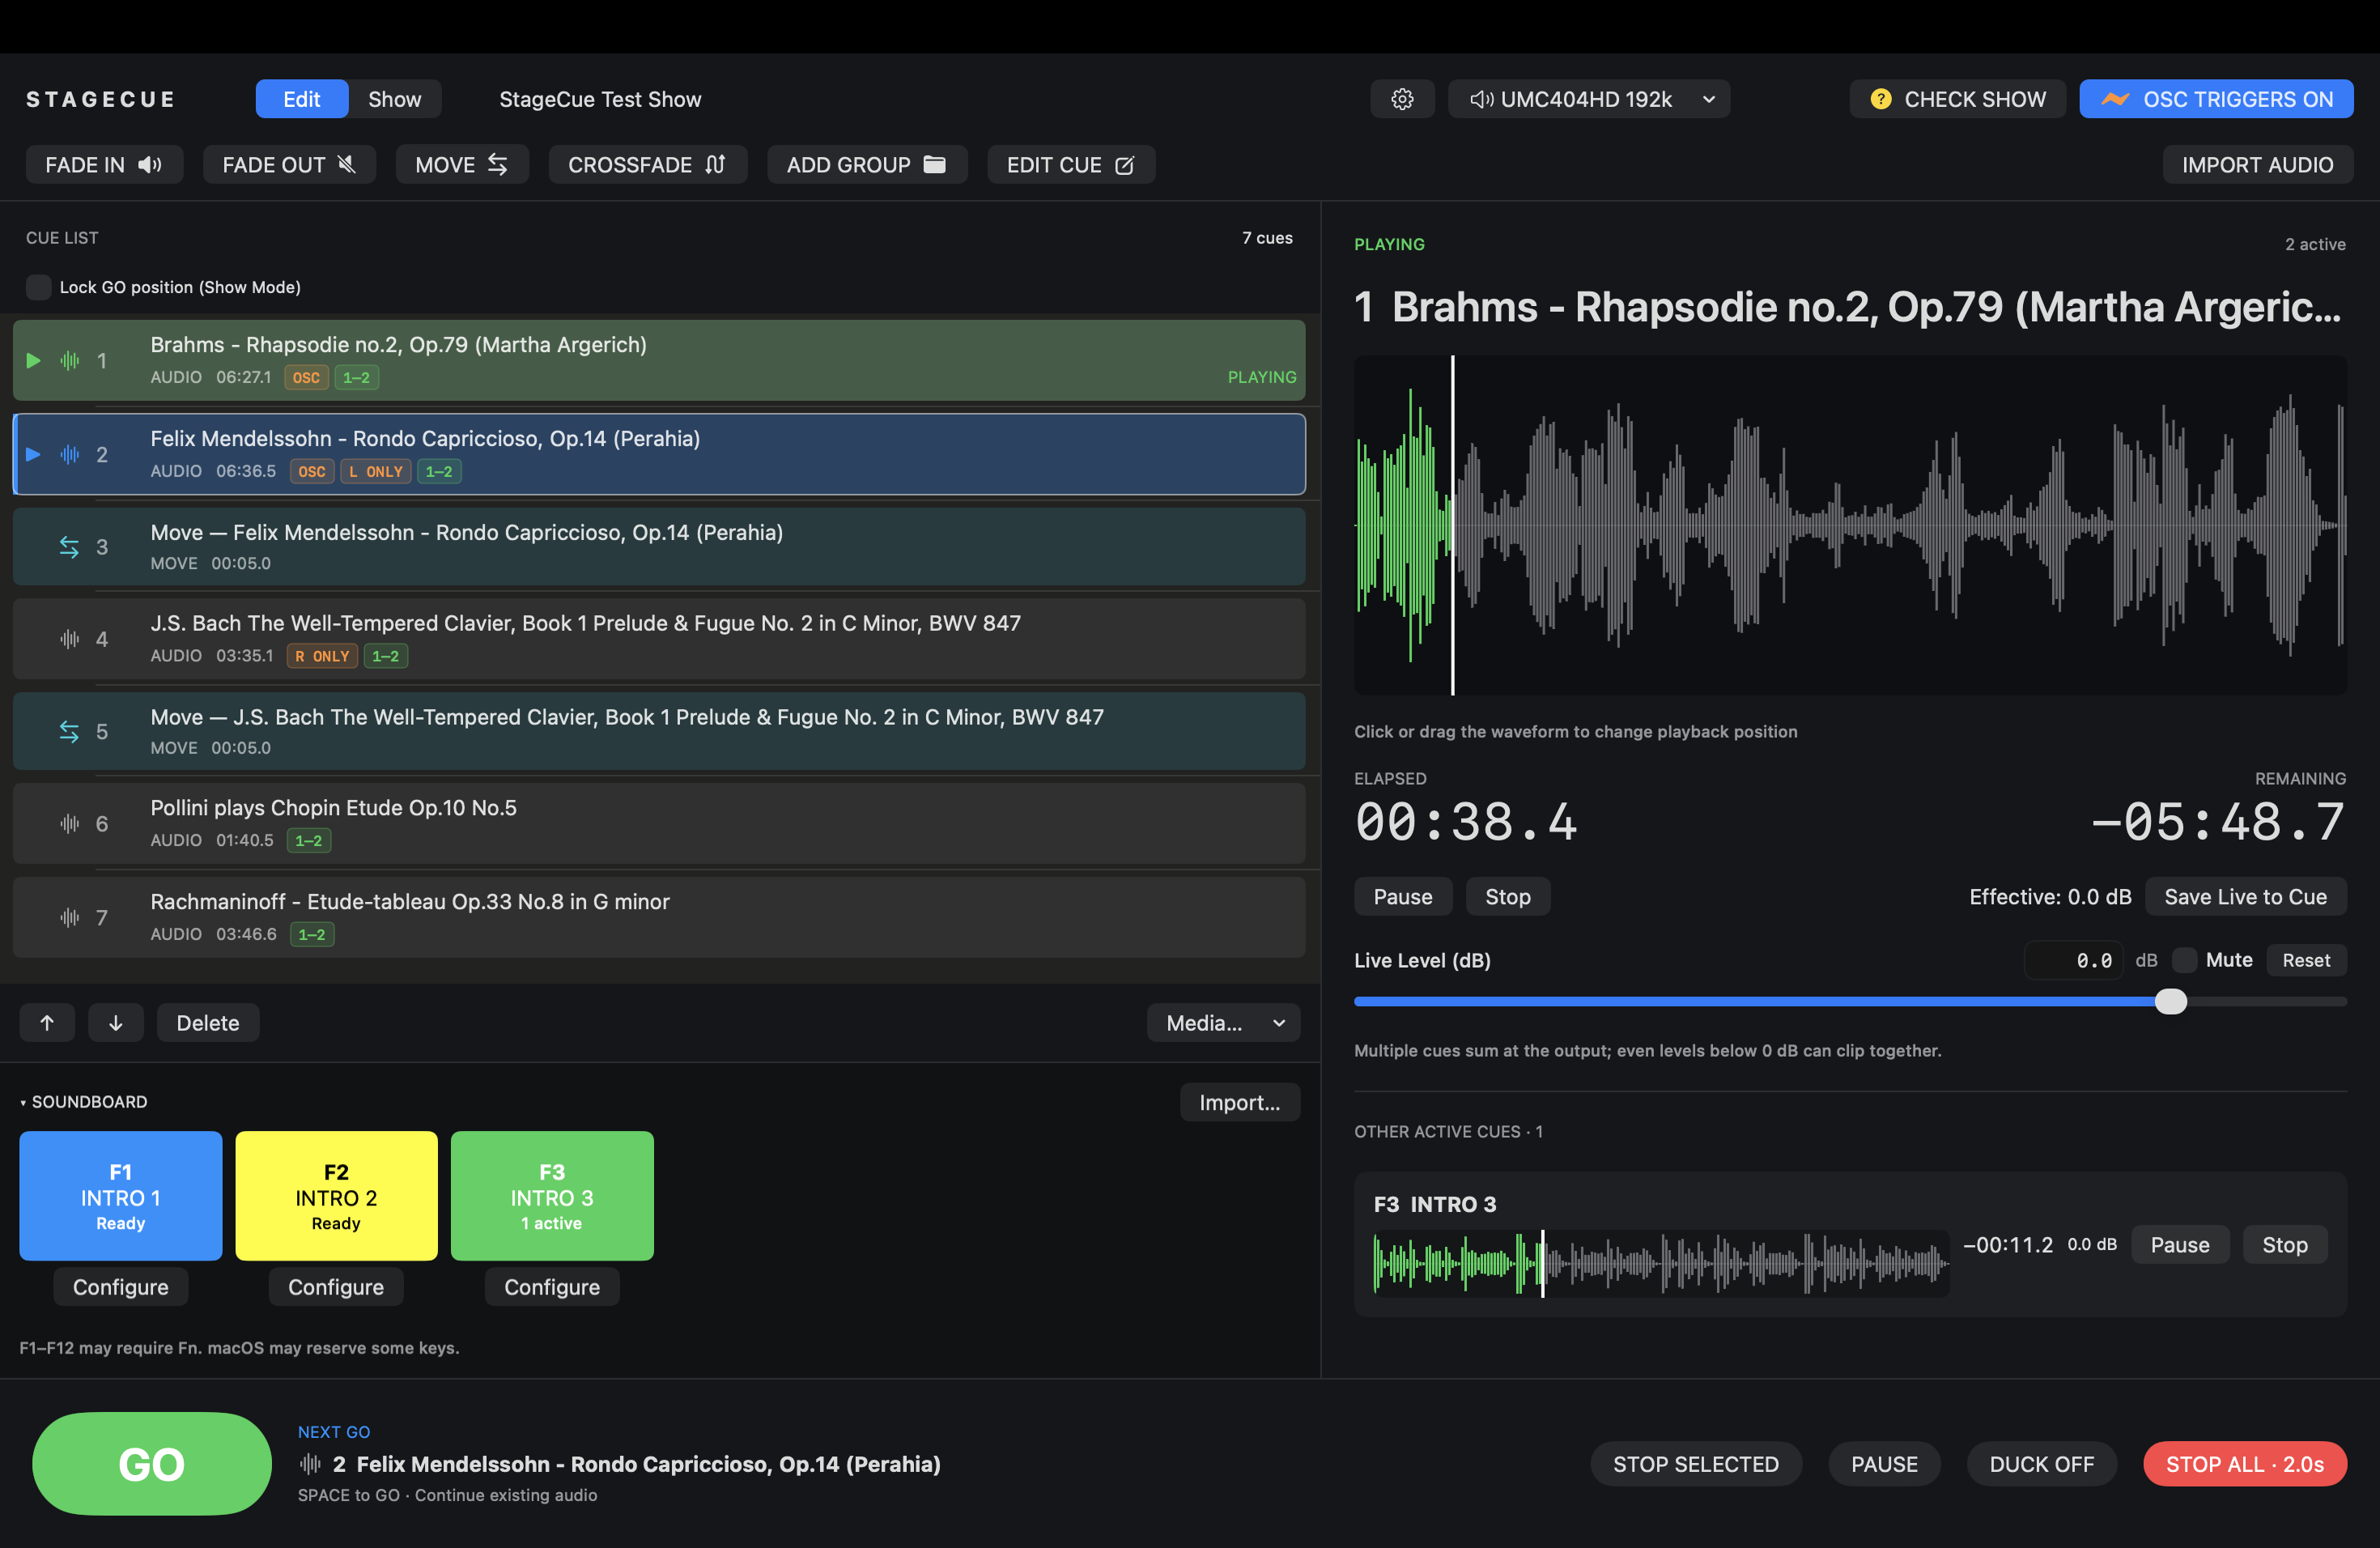2380x1548 pixels.
Task: Click Save Live to Cue
Action: pos(2245,897)
